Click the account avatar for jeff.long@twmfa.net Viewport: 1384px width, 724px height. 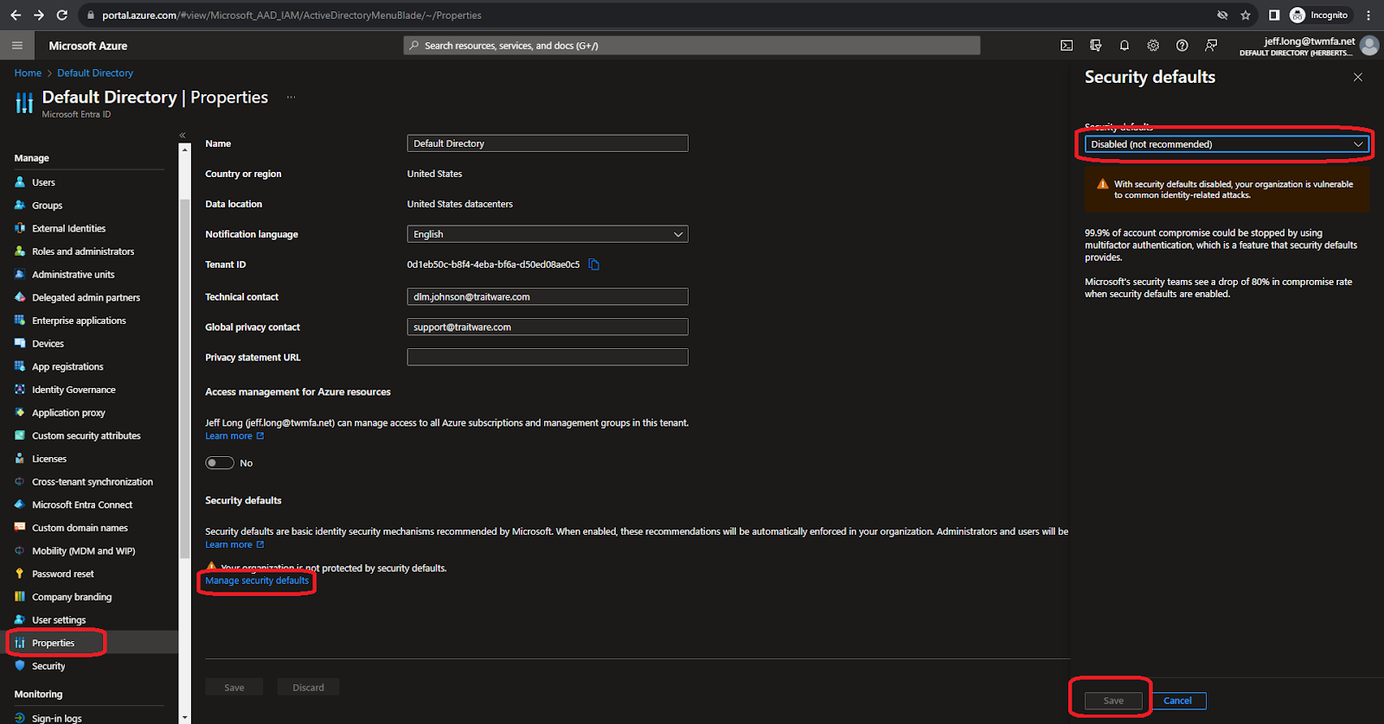1369,46
